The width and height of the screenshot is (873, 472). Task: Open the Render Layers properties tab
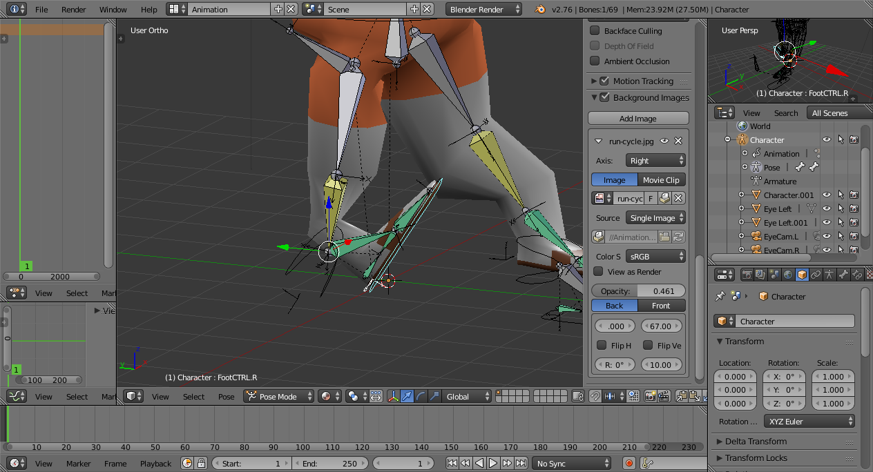pyautogui.click(x=760, y=275)
